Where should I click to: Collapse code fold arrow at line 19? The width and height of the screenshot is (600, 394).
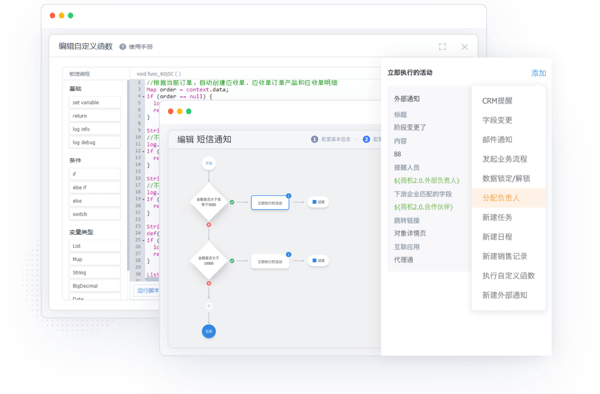coord(143,199)
